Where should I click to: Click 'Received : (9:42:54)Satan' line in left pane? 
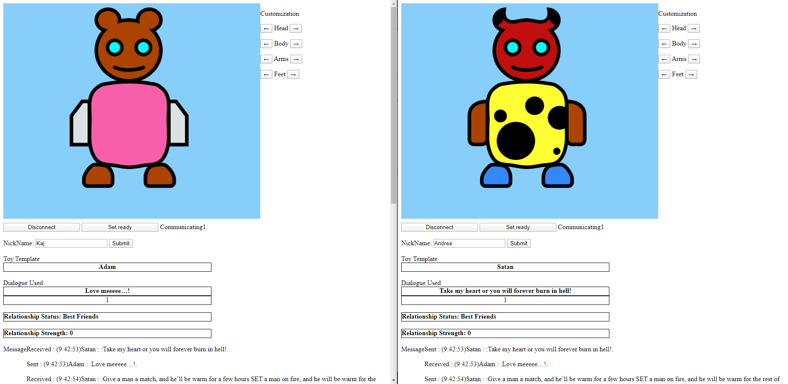click(201, 379)
